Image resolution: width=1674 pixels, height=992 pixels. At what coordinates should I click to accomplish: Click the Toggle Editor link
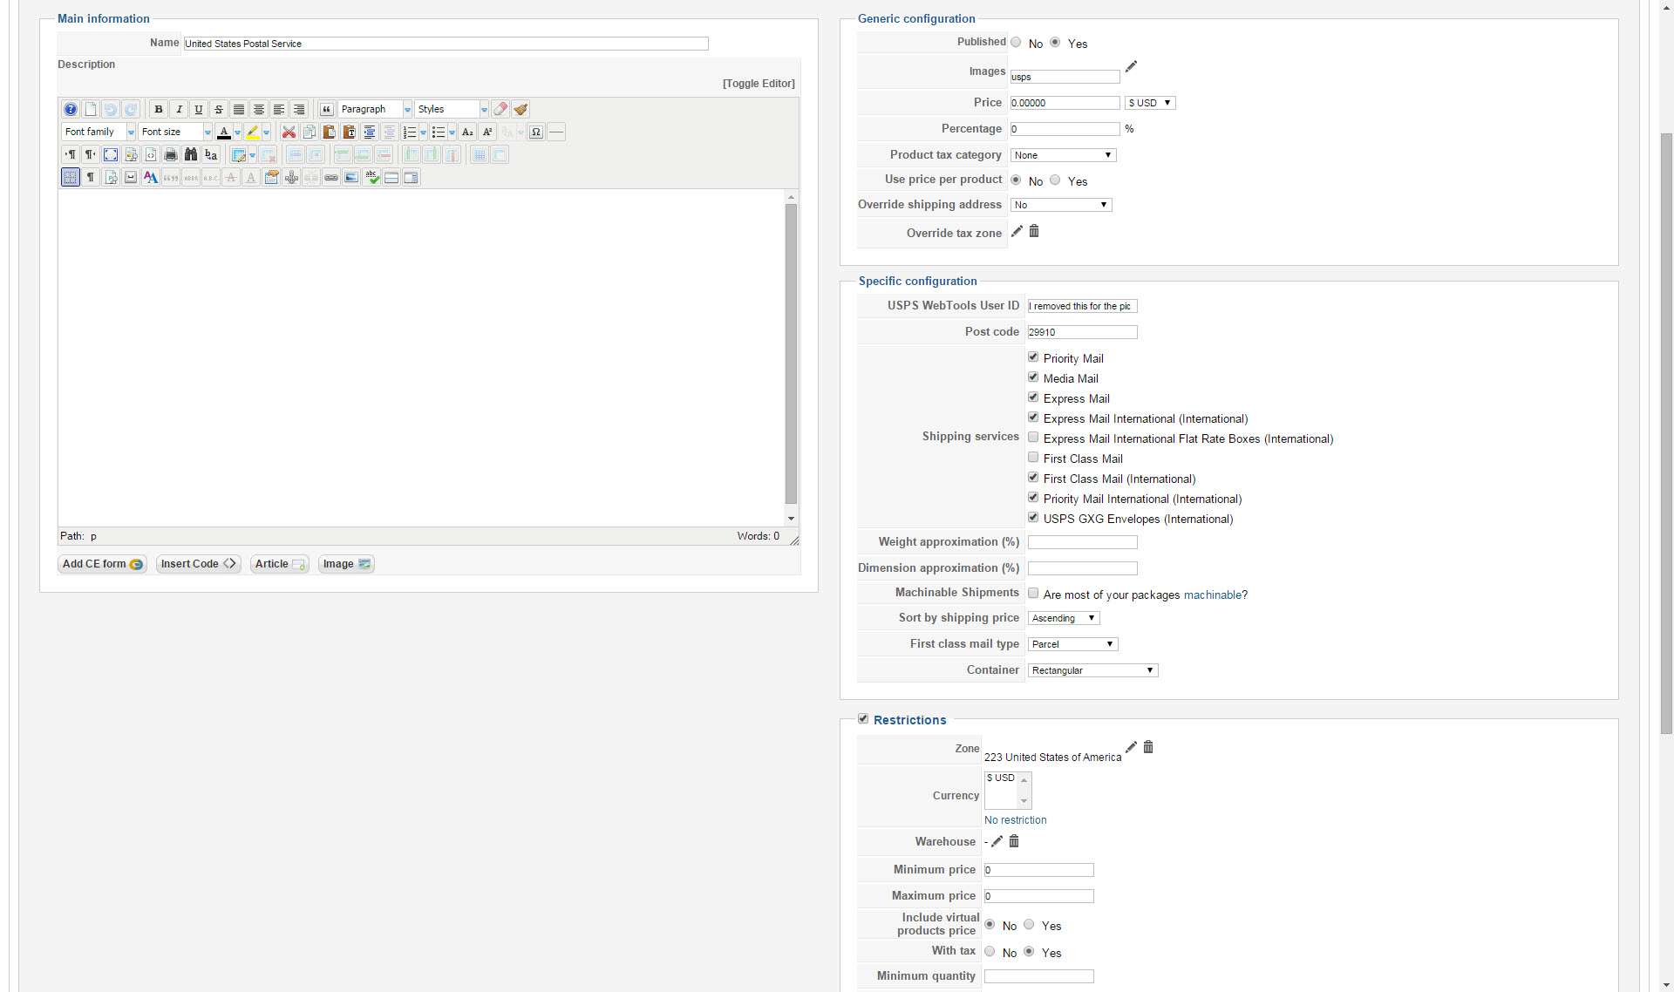click(759, 84)
